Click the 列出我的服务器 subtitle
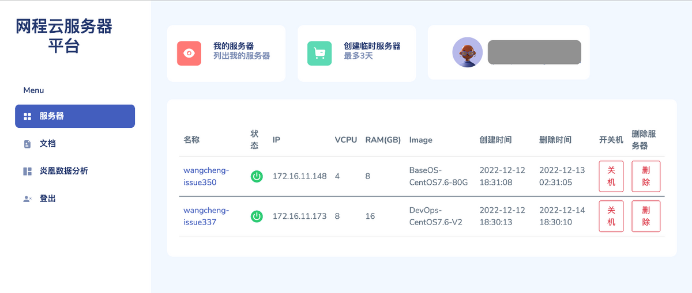The width and height of the screenshot is (692, 293). (x=242, y=56)
